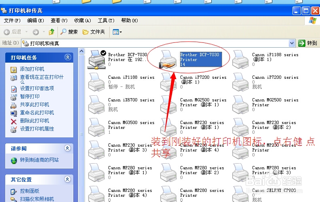The width and height of the screenshot is (320, 202).
Task: Select Canon iP7200 series (副本 1) printer icon
Action: [169, 82]
